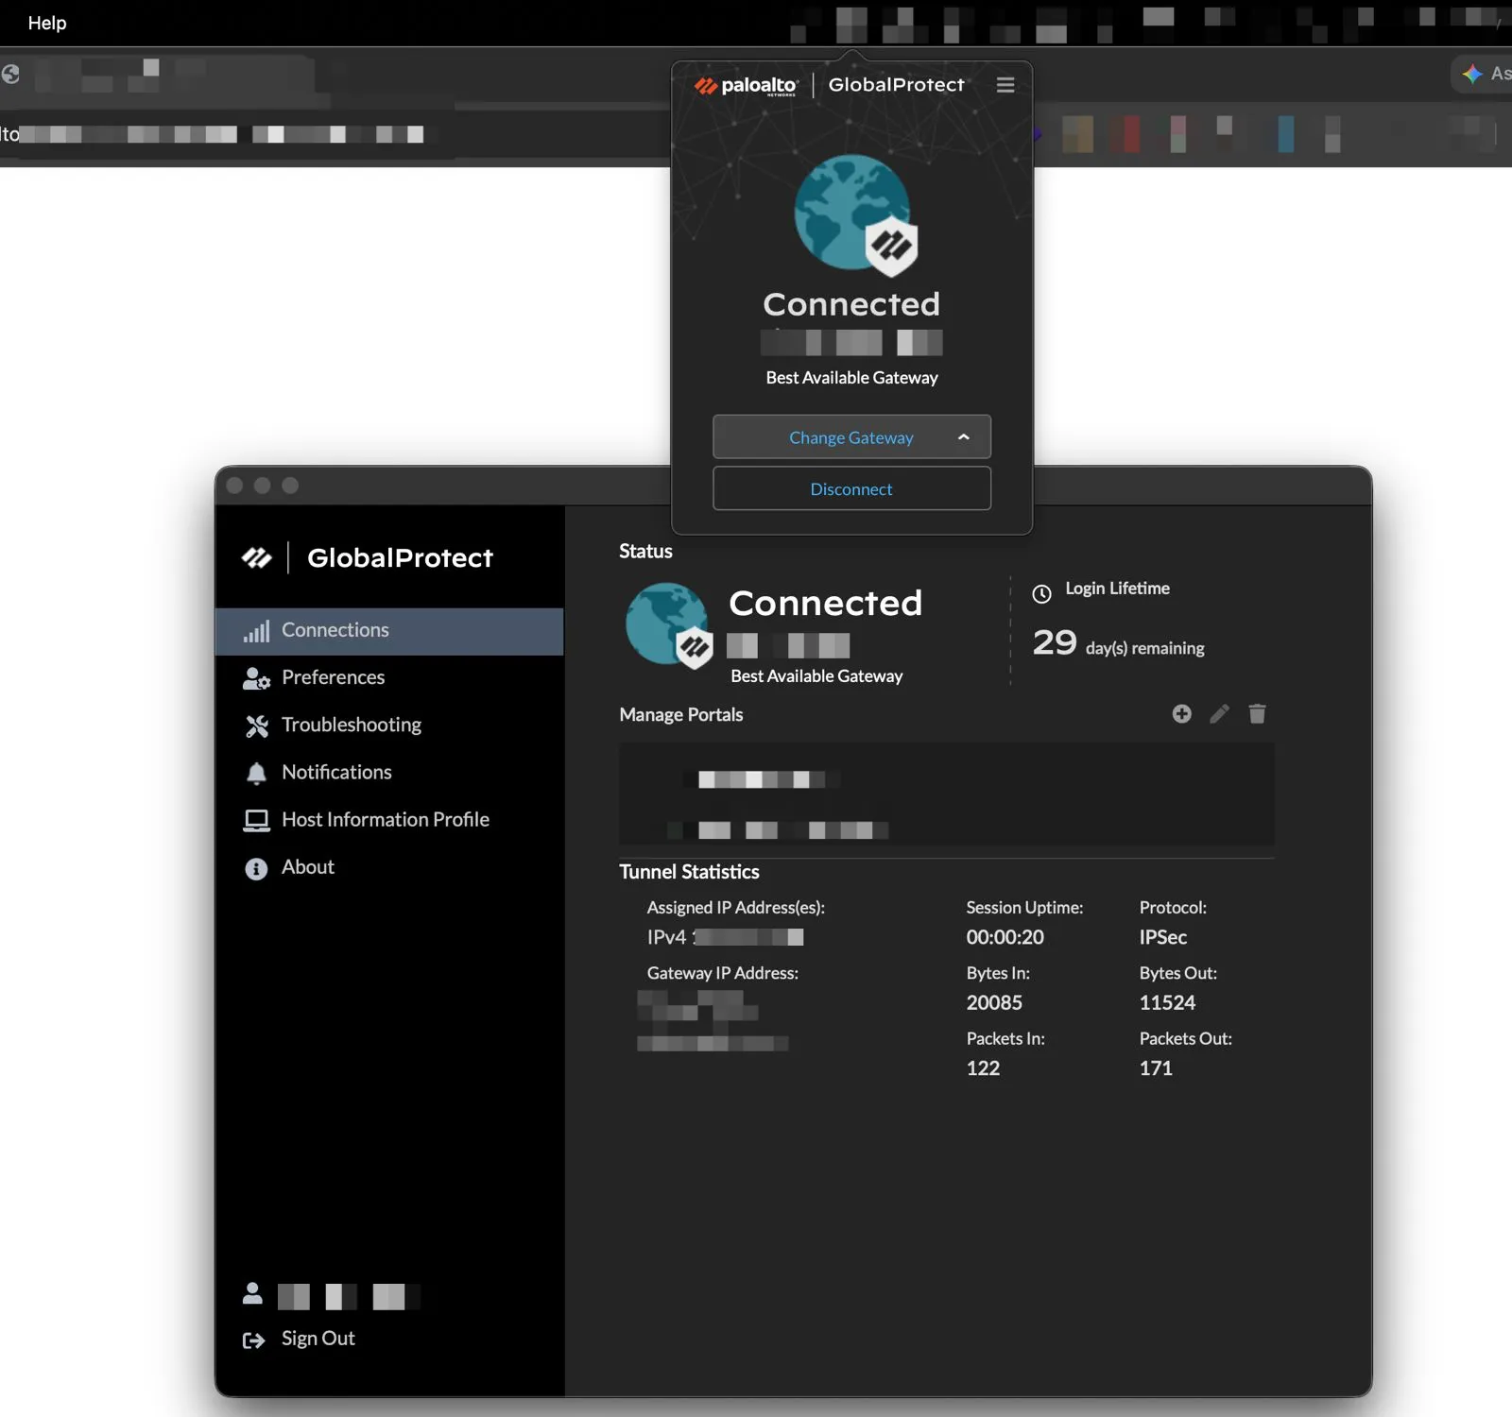Viewport: 1512px width, 1417px height.
Task: Click the globe icon in the browser toolbar
Action: tap(10, 74)
